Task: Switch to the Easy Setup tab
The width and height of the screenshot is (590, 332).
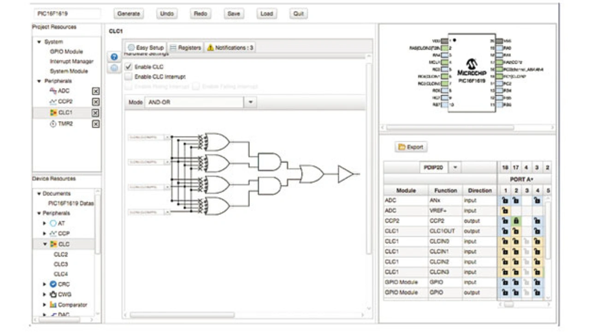Action: (x=145, y=47)
